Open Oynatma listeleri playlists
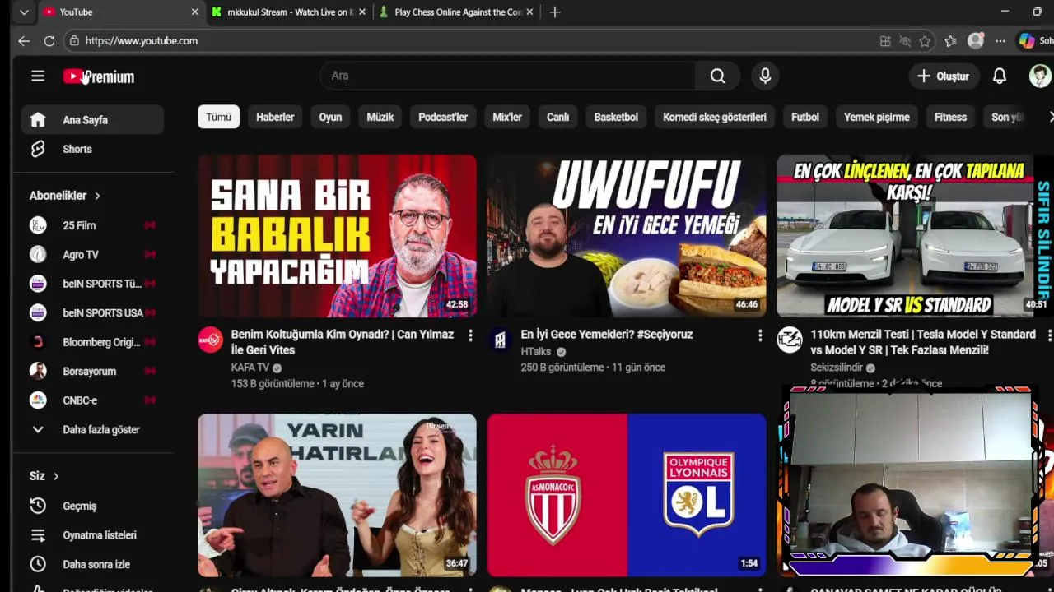Viewport: 1054px width, 592px height. (92, 535)
